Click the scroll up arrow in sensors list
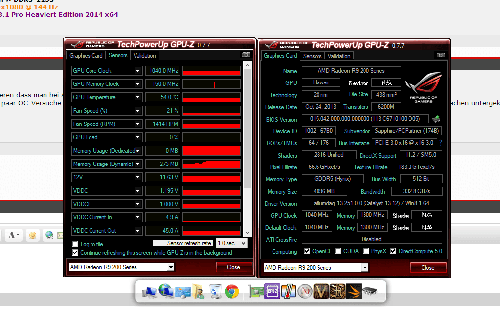This screenshot has width=500, height=330. click(247, 65)
